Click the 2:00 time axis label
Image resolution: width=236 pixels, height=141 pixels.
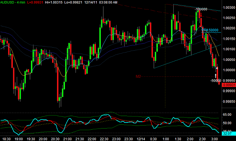(x=190, y=139)
